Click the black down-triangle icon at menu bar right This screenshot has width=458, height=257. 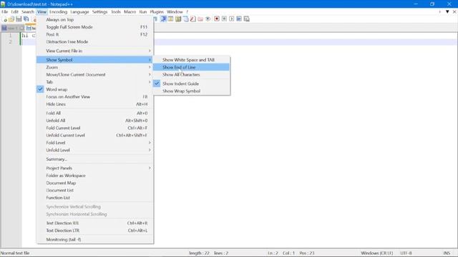[x=447, y=11]
